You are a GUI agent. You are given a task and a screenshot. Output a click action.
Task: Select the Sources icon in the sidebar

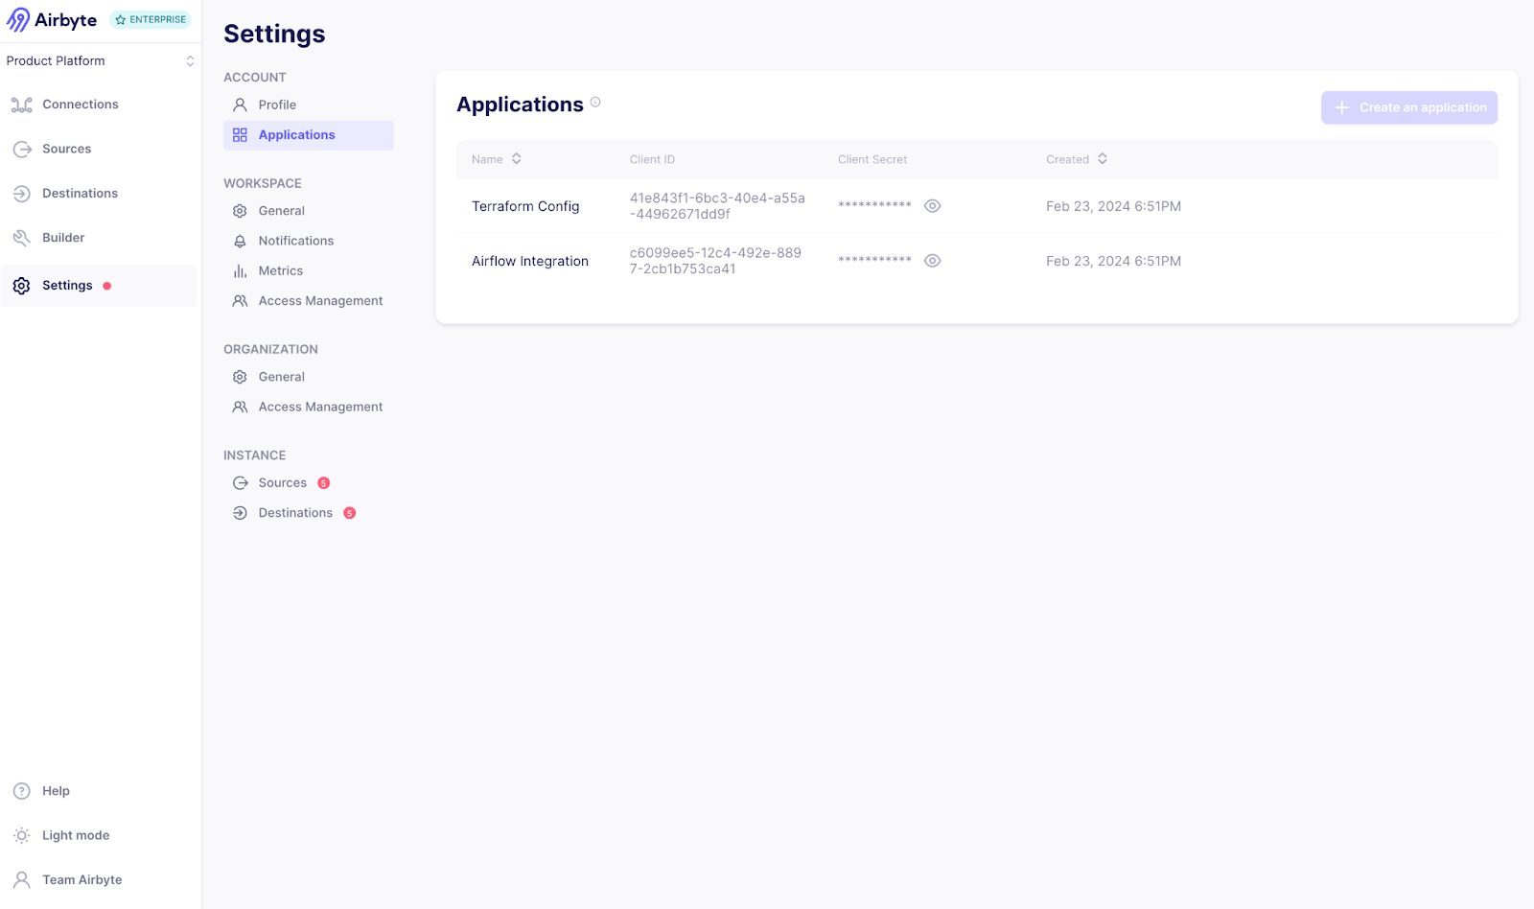[x=22, y=149]
